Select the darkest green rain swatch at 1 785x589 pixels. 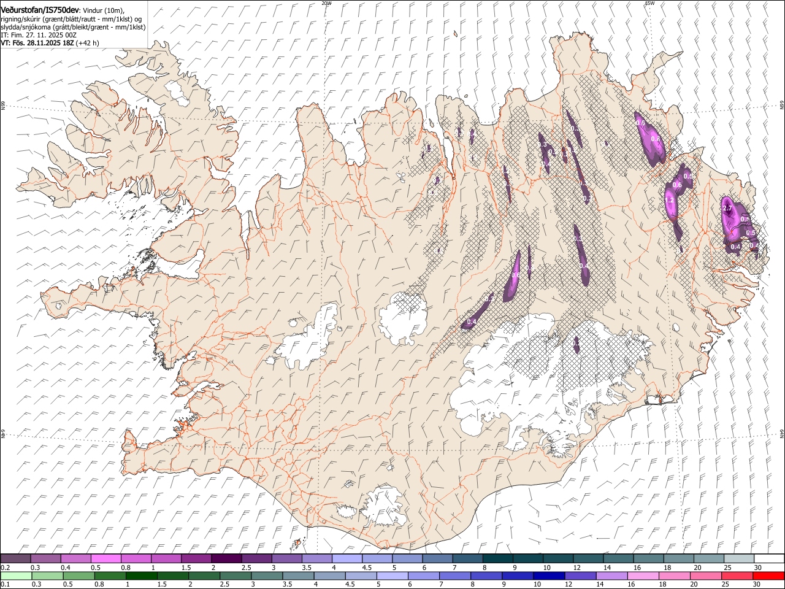point(141,576)
